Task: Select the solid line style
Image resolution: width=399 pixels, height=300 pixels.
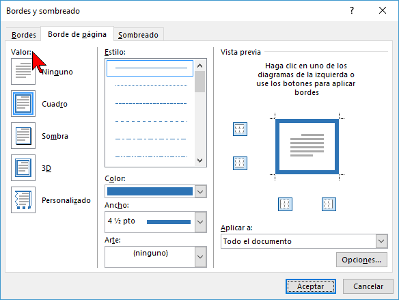Action: click(150, 68)
